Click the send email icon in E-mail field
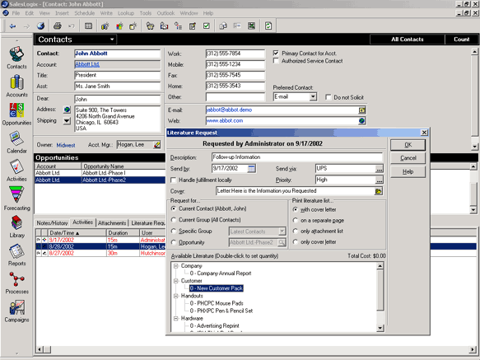 [x=361, y=110]
